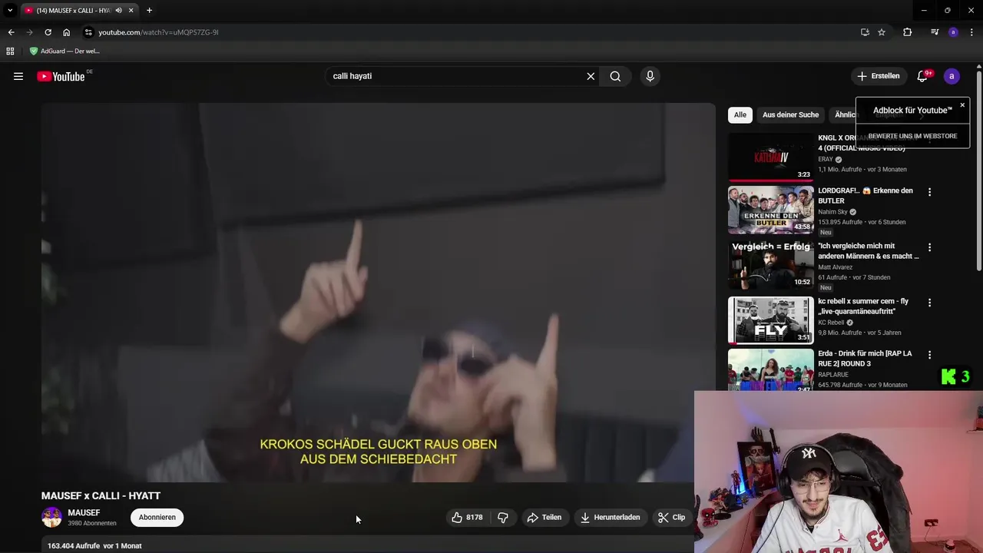This screenshot has height=553, width=983.
Task: Mute the tab via the speaker icon
Action: point(119,11)
